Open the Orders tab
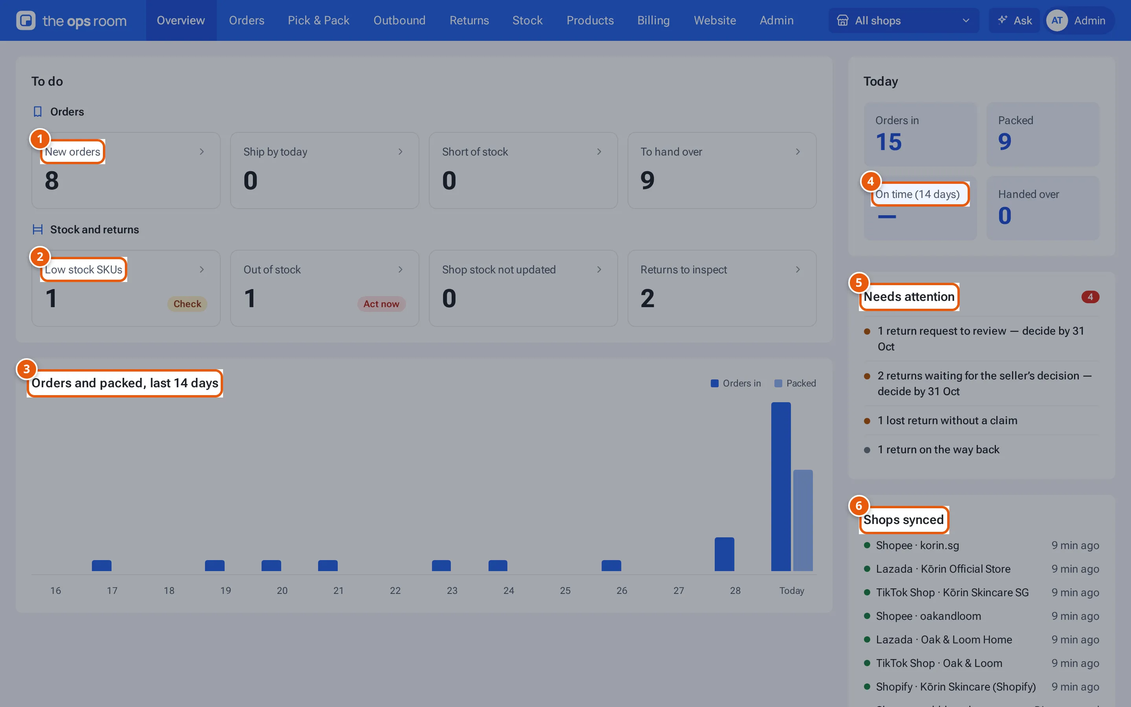1131x707 pixels. point(246,20)
